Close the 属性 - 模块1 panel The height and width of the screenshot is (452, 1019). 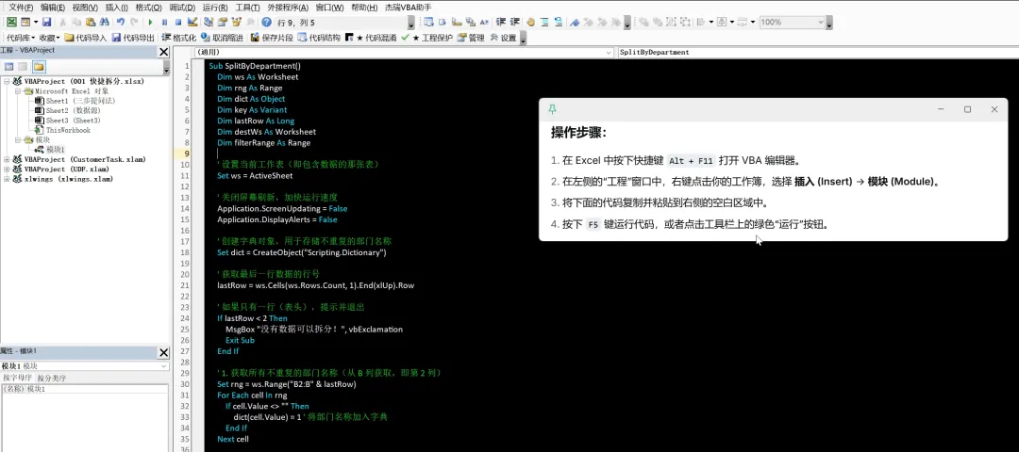pos(164,352)
